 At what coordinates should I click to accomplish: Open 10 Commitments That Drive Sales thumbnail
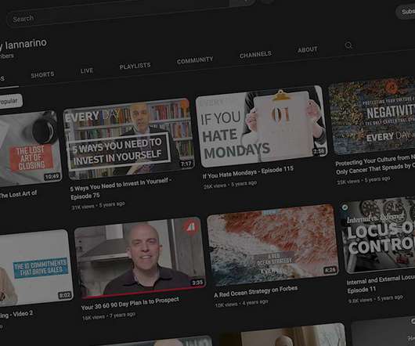tap(36, 268)
